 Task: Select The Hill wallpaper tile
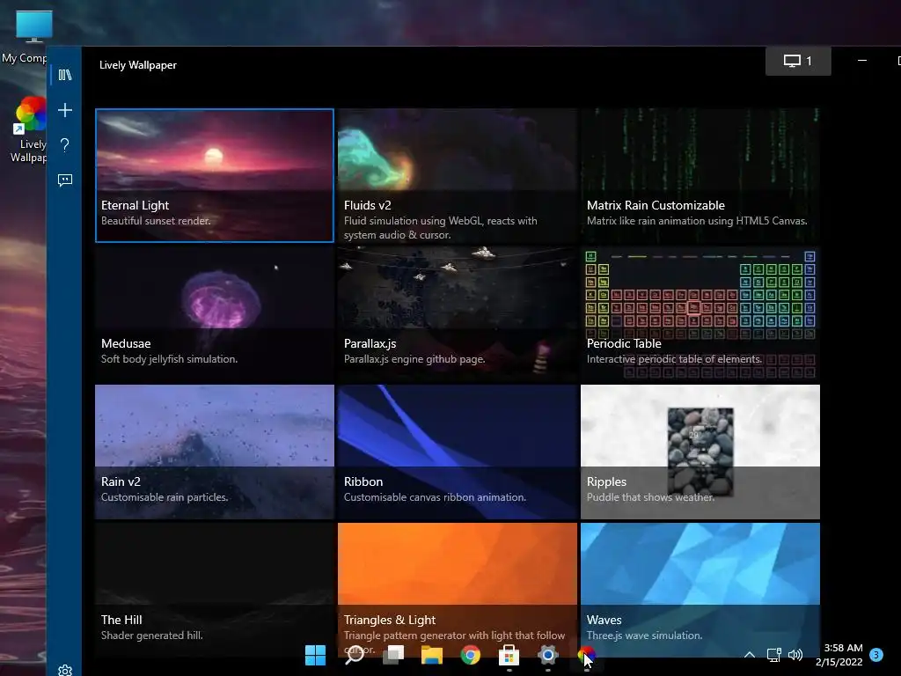coord(215,590)
